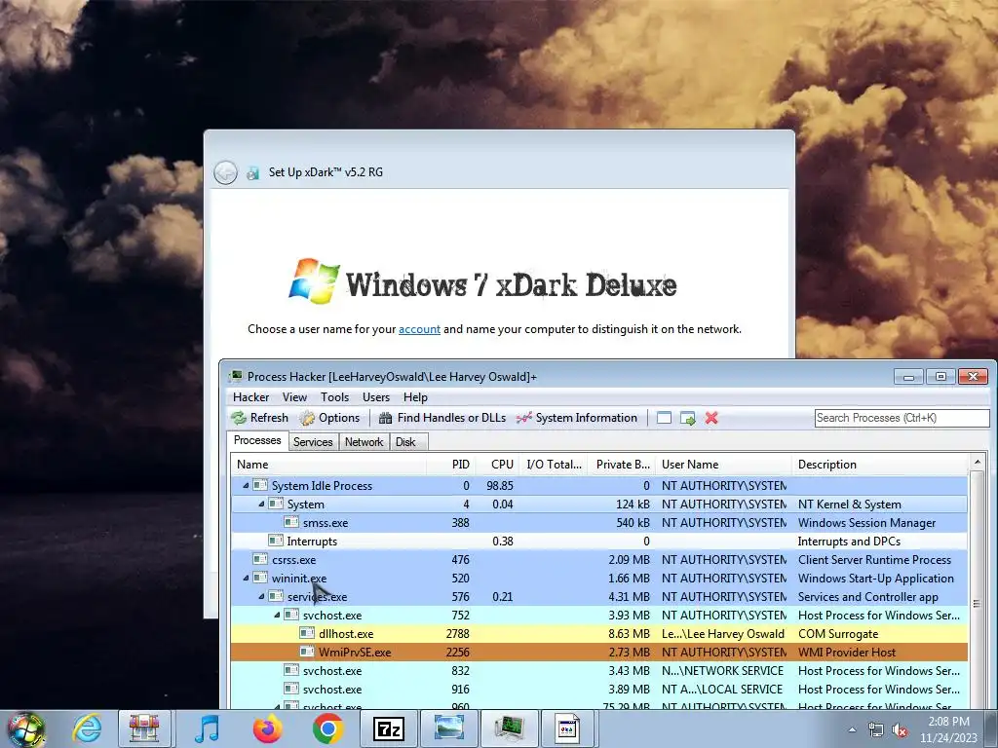Click the find window and thread icon
Screen dimensions: 998x748
[687, 418]
